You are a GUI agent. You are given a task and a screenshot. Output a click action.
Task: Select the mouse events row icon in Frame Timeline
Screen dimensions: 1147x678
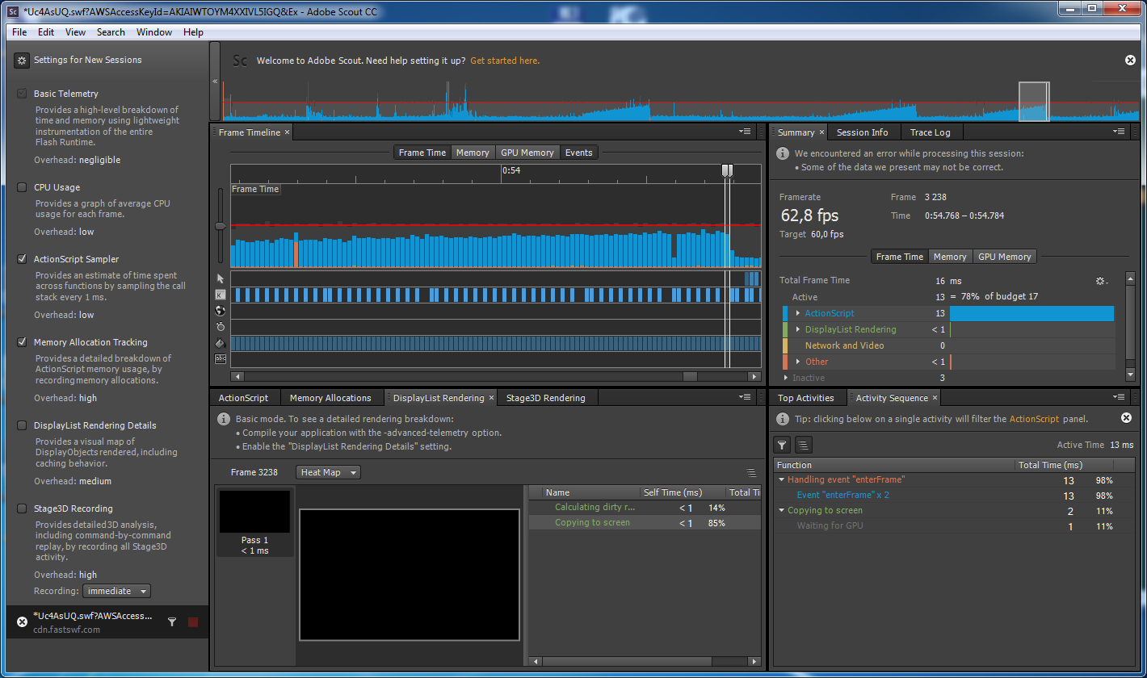(221, 278)
